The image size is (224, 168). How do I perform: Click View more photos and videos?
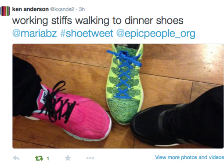[x=189, y=157]
